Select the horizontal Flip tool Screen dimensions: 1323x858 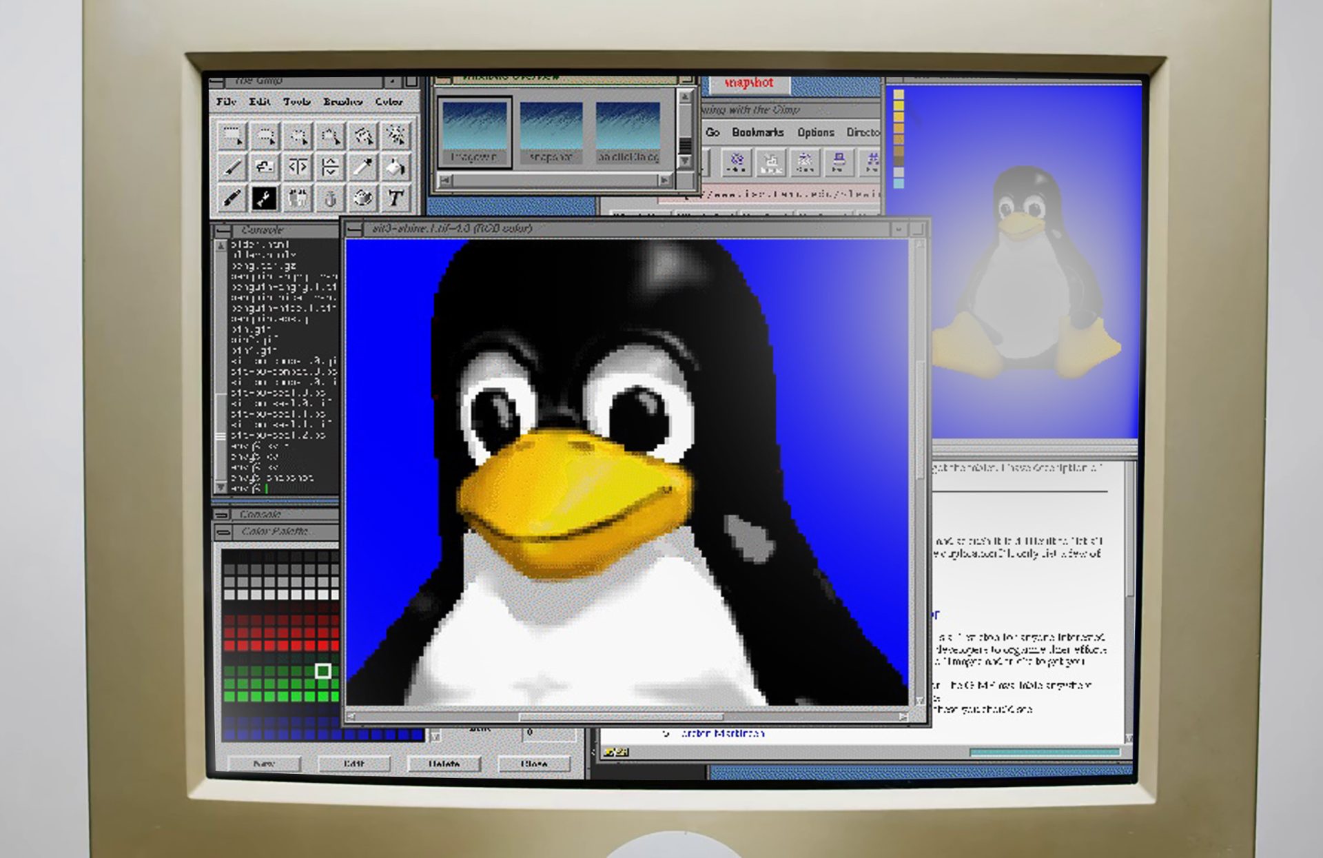[298, 167]
